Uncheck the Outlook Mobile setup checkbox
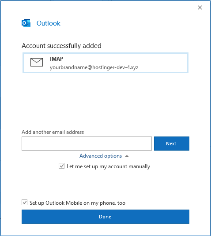 (x=24, y=203)
